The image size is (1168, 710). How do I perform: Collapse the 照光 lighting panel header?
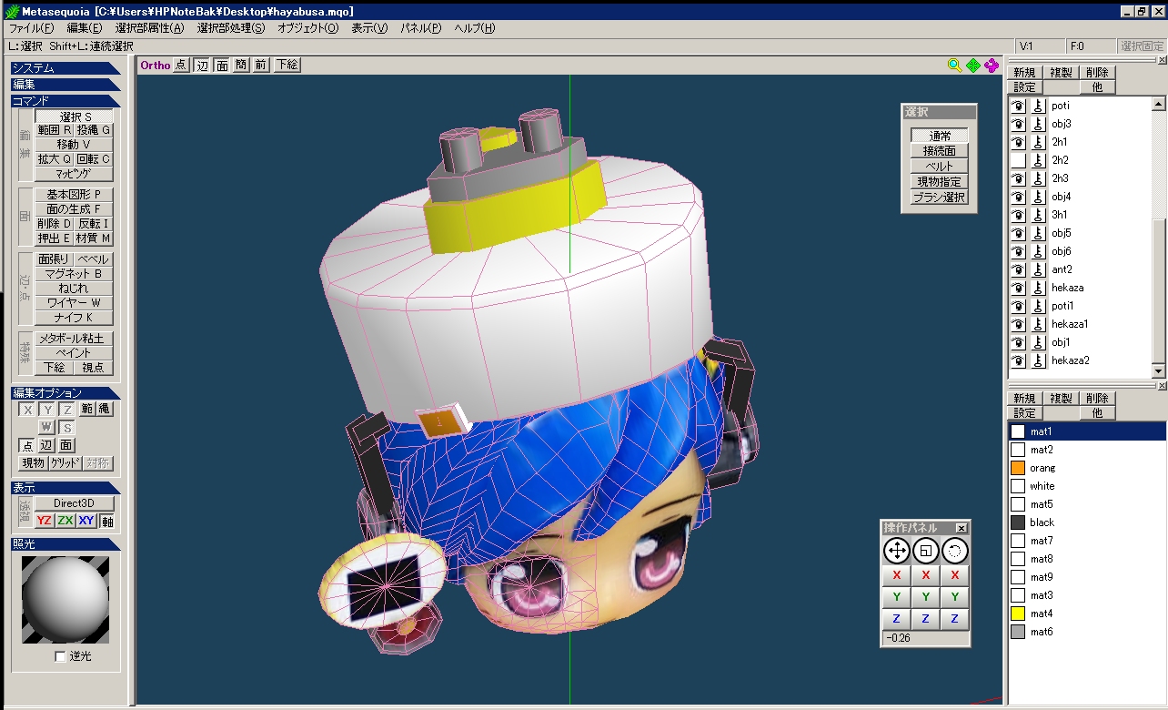65,544
